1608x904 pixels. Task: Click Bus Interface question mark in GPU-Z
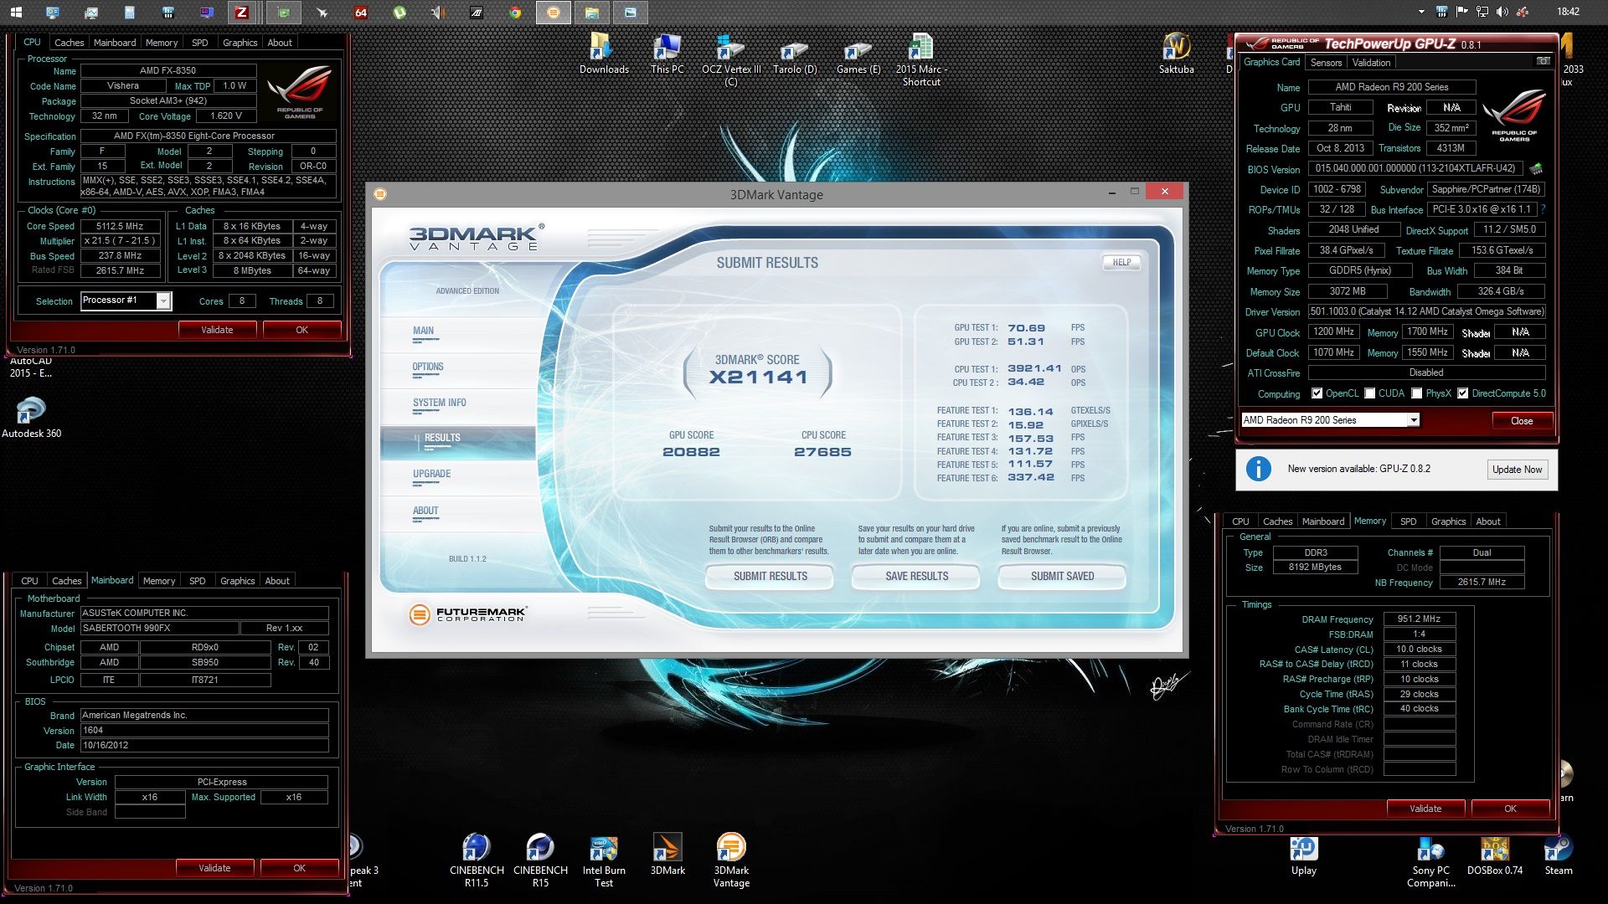click(x=1543, y=209)
